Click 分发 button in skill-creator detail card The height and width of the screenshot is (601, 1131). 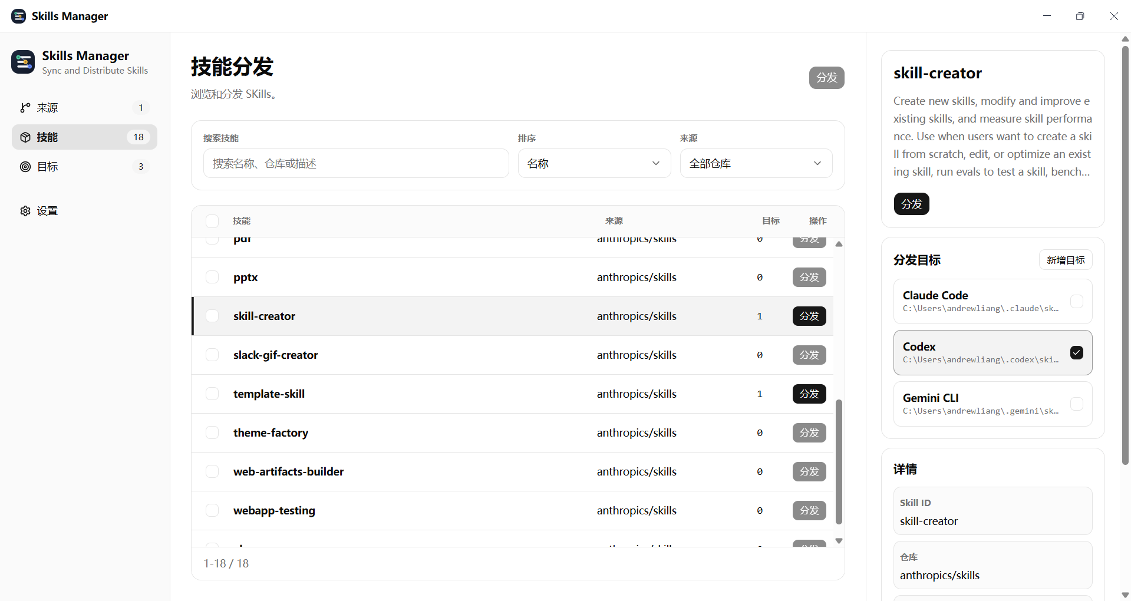pos(911,204)
